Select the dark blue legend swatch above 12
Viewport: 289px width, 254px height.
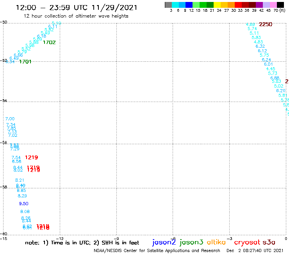189,5
